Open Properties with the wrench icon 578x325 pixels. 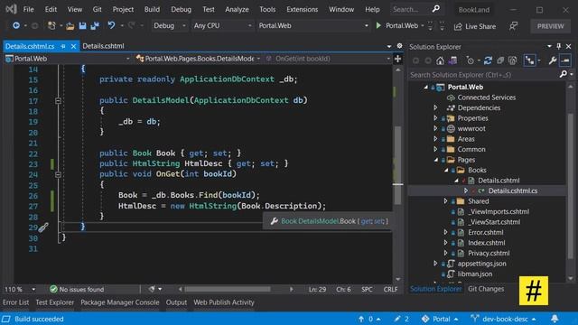552,60
